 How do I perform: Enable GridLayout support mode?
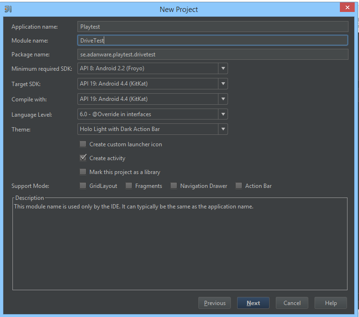coord(83,186)
